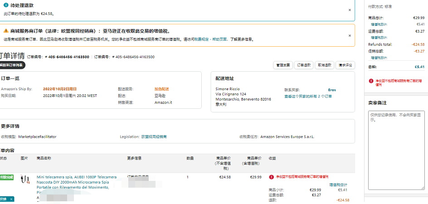Expand 增值税总计 under 商品总计 in summary
This screenshot has width=428, height=204.
379,24
